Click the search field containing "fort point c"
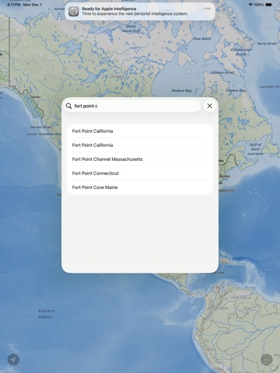Image resolution: width=280 pixels, height=373 pixels. pyautogui.click(x=132, y=106)
